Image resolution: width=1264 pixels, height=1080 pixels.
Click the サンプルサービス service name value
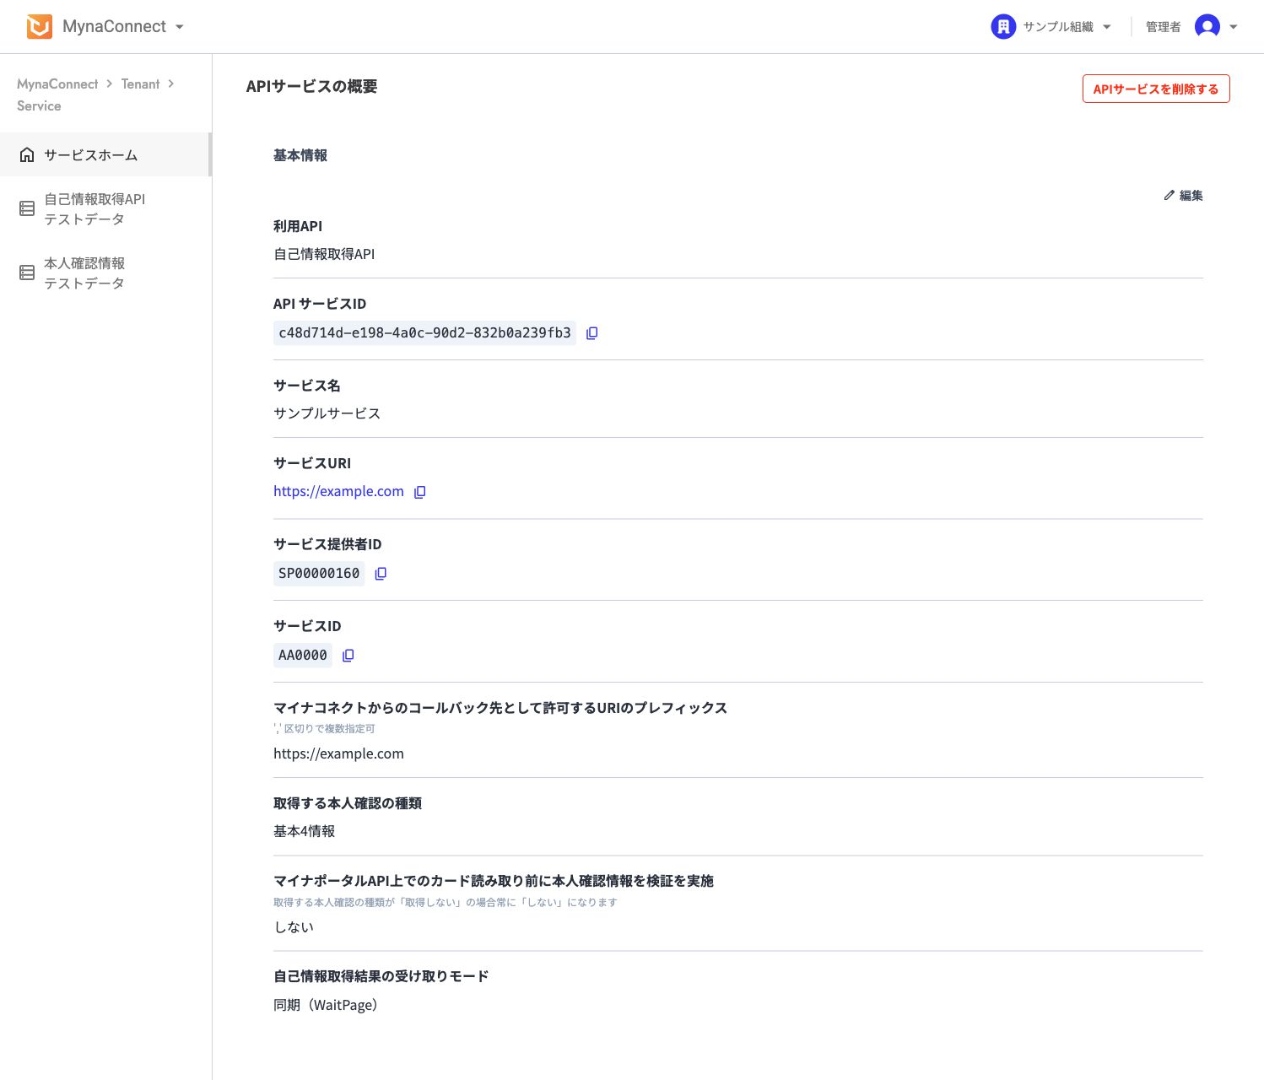tap(327, 413)
